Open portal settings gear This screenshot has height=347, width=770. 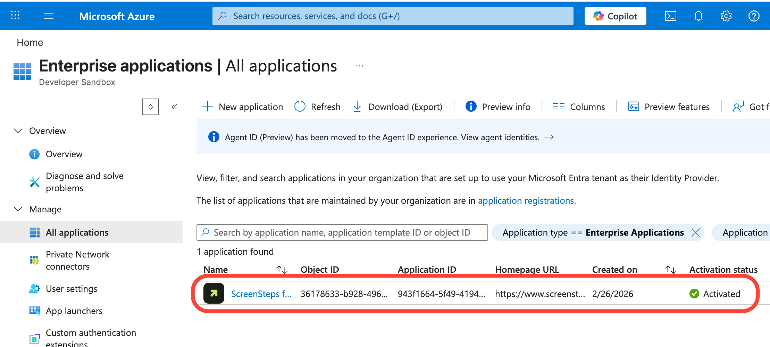726,16
